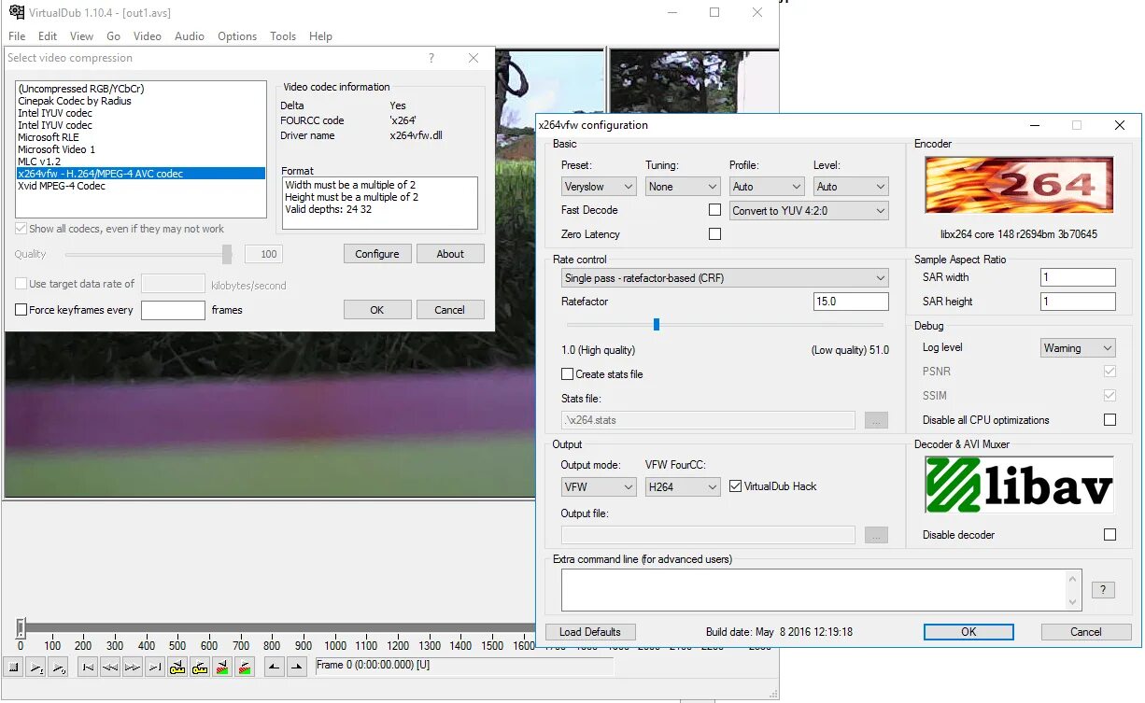Open the Convert to YUV 4:2:0 dropdown
Viewport: 1145px width, 703px height.
tap(809, 211)
